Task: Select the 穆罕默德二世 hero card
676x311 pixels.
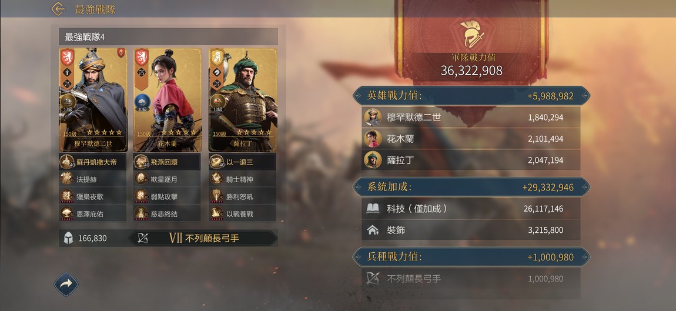Action: 93,99
